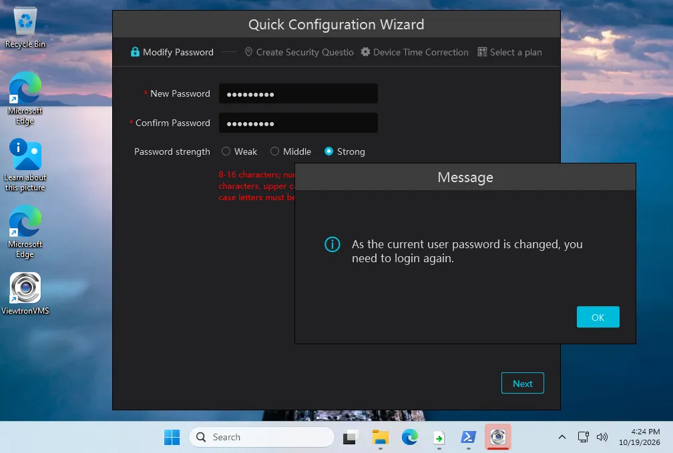Click the taskbar Search box
The width and height of the screenshot is (673, 453).
click(x=262, y=437)
